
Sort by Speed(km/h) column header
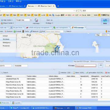(x=85, y=76)
